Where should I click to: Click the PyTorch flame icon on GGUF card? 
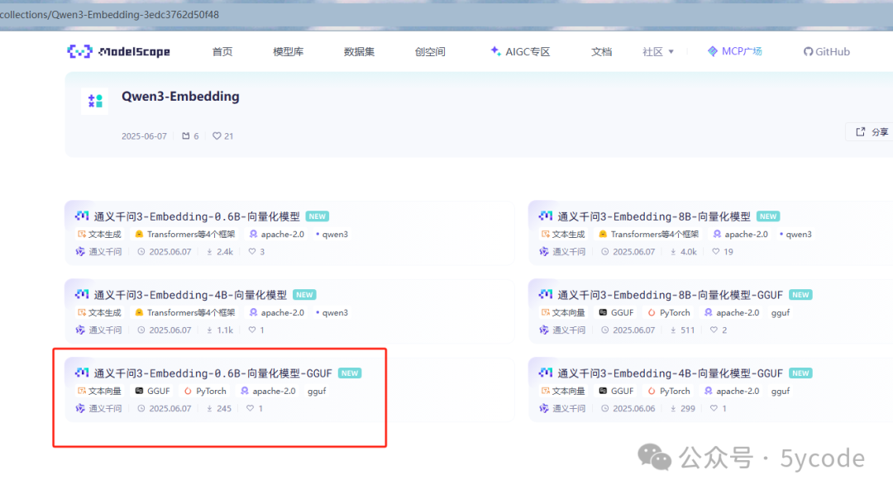coord(186,390)
